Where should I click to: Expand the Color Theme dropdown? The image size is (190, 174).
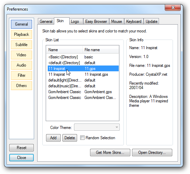97,127
